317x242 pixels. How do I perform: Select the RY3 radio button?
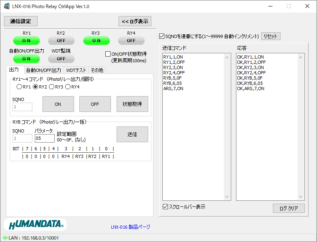pos(51,87)
